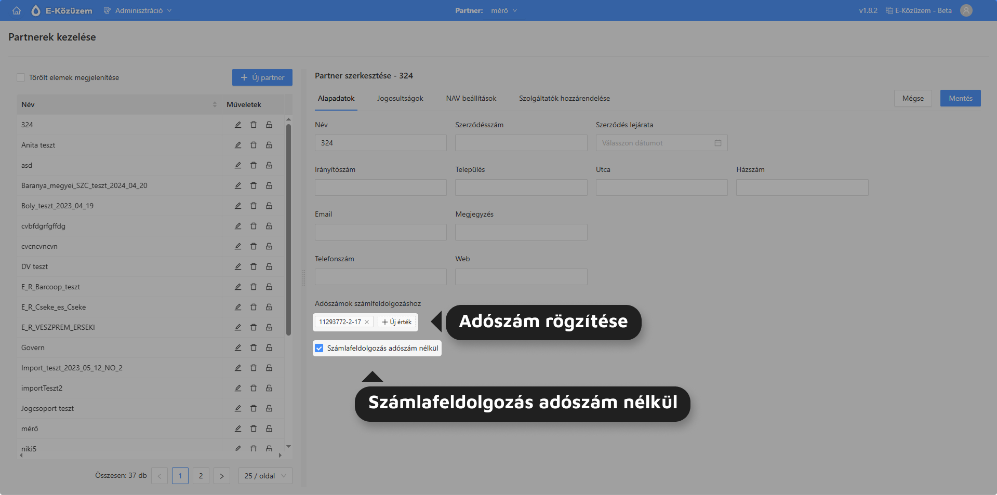Uncheck "Számlafeldolgozás adószám nélkül"

[319, 348]
